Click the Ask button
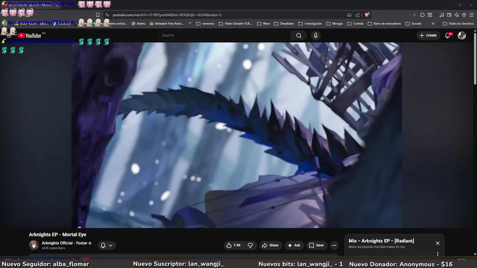The width and height of the screenshot is (477, 268). pyautogui.click(x=294, y=245)
